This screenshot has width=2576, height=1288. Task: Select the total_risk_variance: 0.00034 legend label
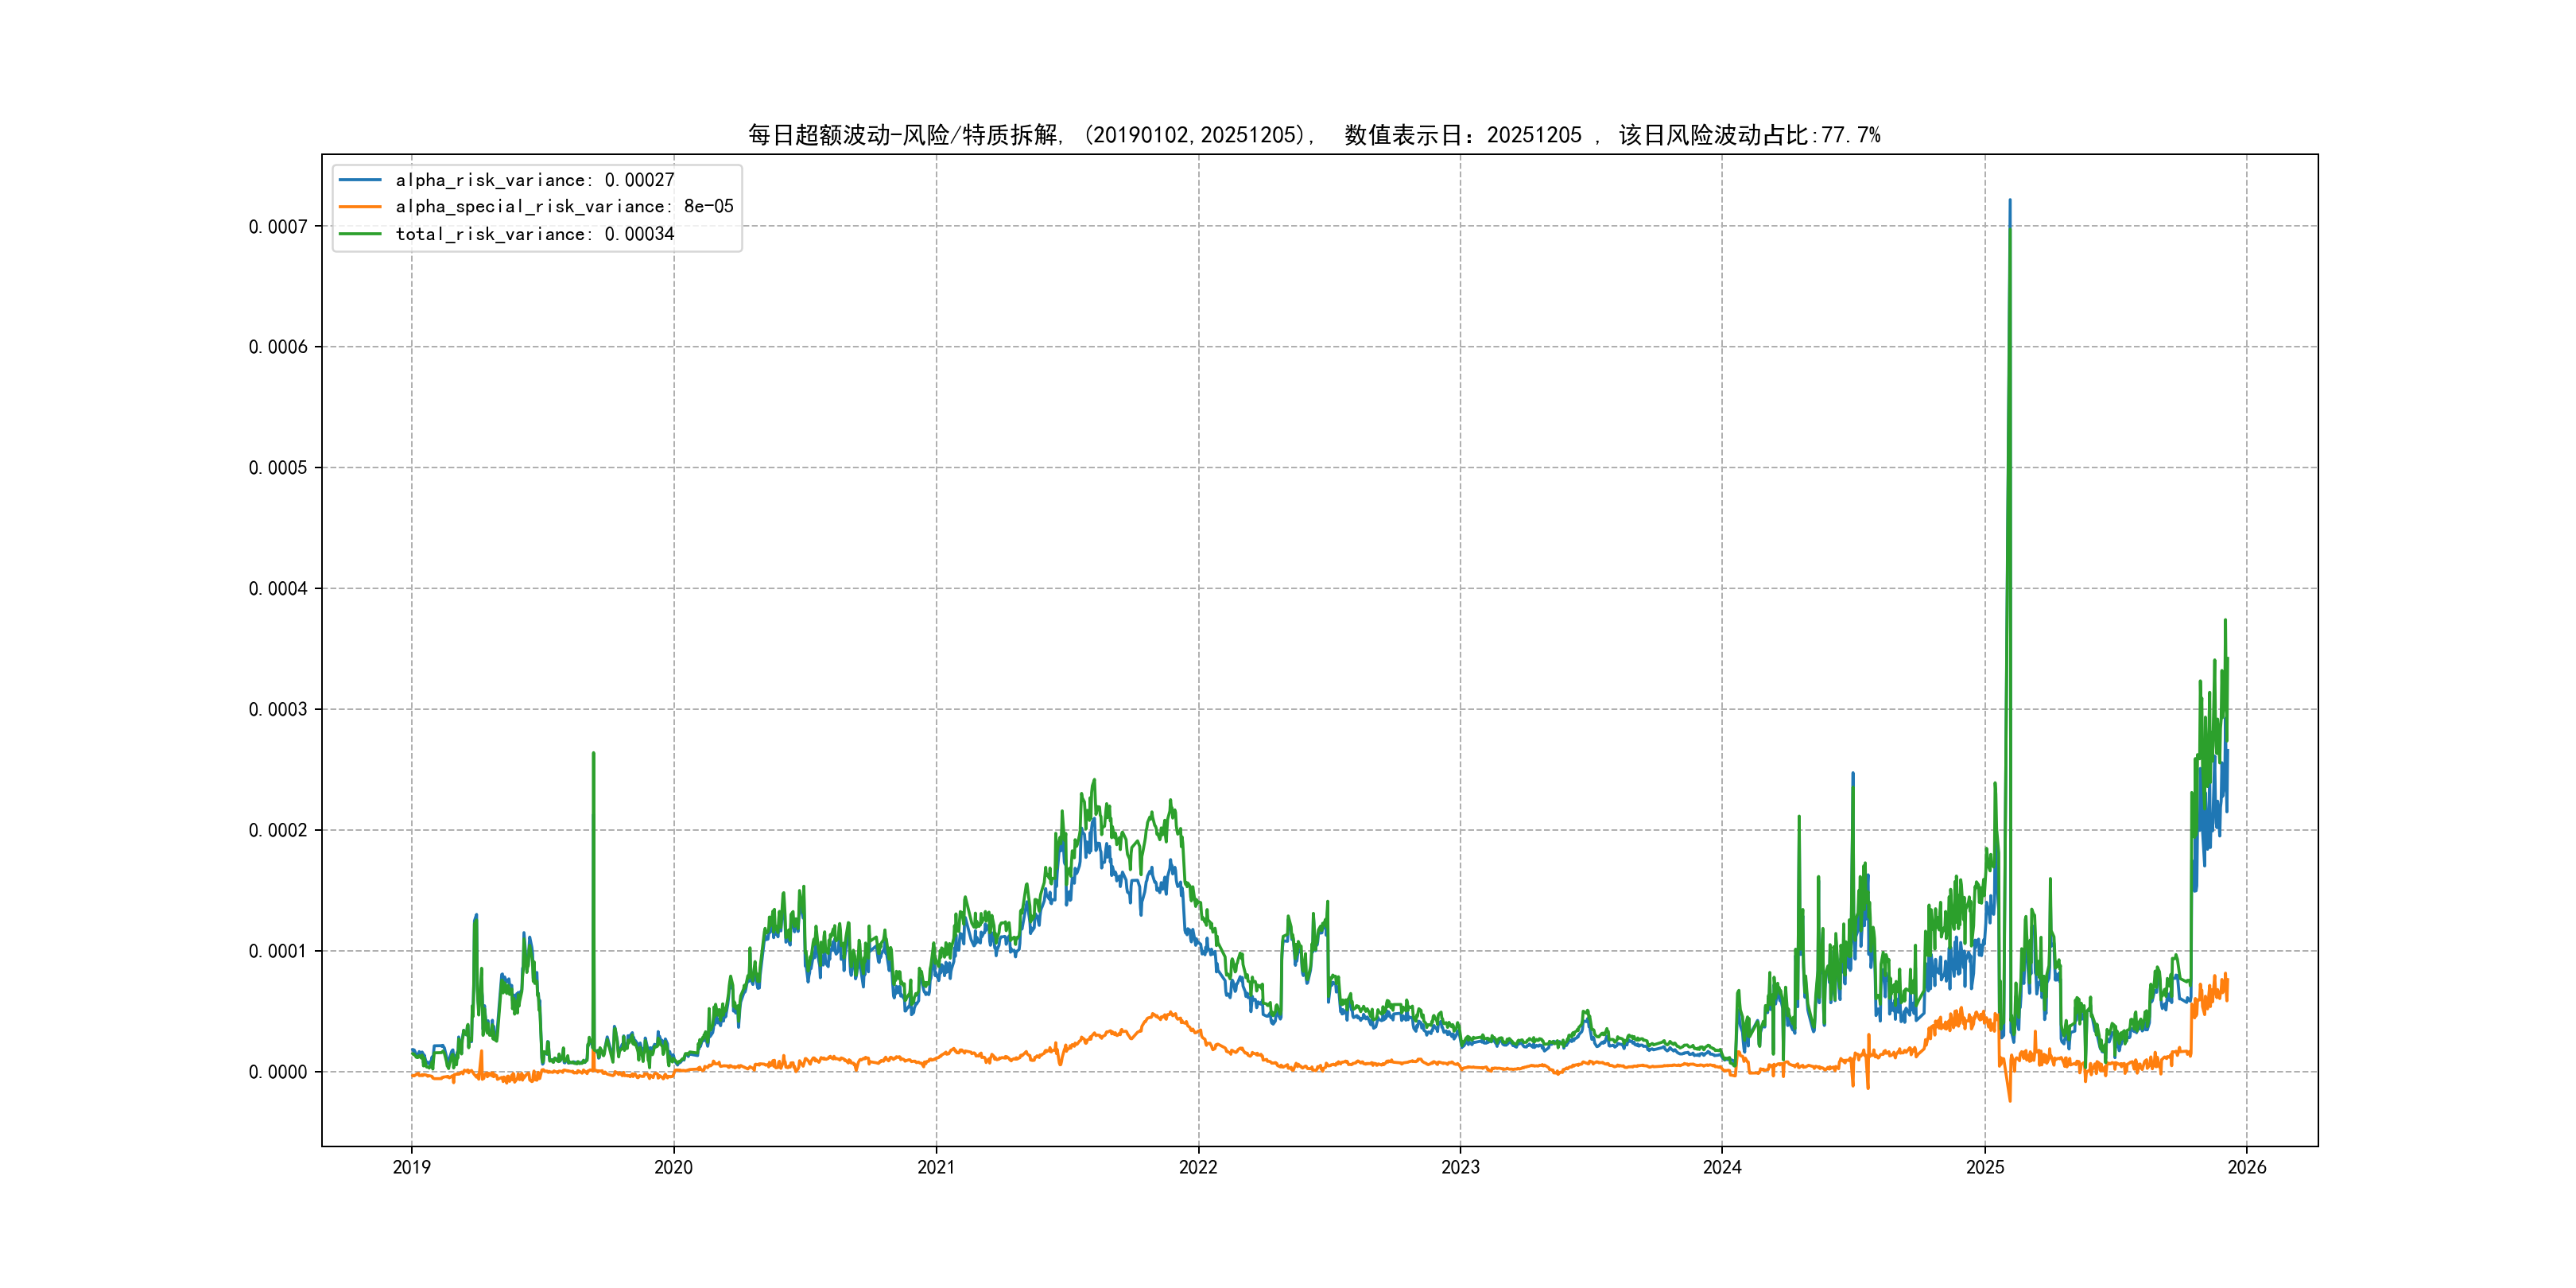point(535,234)
